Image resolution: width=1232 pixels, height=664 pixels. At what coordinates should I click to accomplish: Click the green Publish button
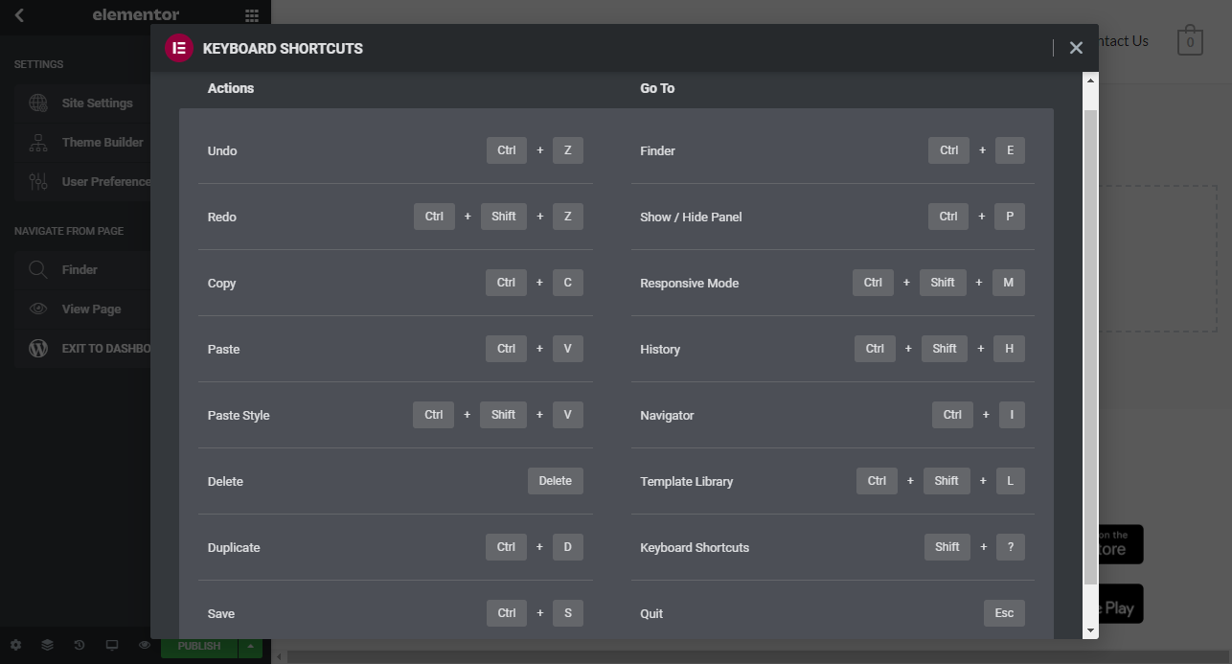[199, 646]
